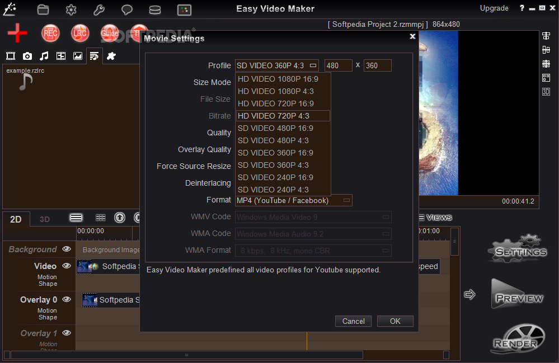559x363 pixels.
Task: Show the filmstrip image media tab
Action: tap(61, 56)
